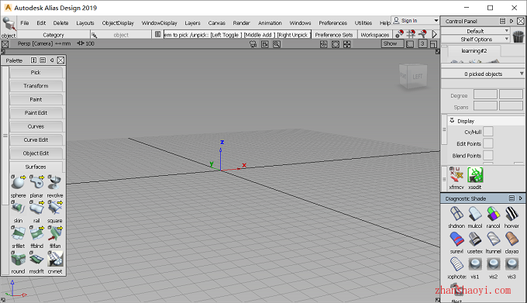Apply vis3 visualization shader
This screenshot has height=303, width=527.
coord(511,265)
